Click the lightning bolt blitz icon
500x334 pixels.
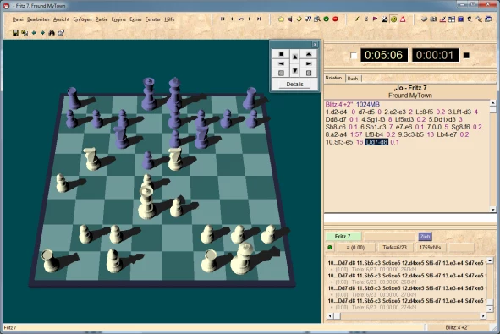(x=357, y=19)
